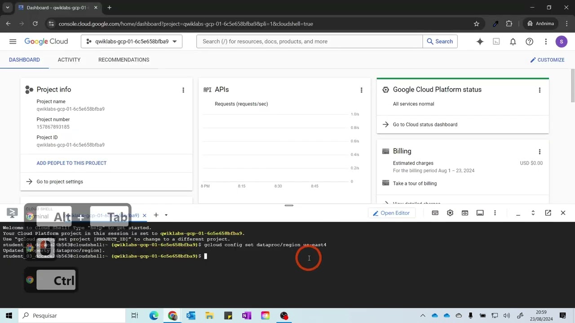The image size is (575, 323).
Task: Show hidden system tray icons chevron
Action: [423, 315]
